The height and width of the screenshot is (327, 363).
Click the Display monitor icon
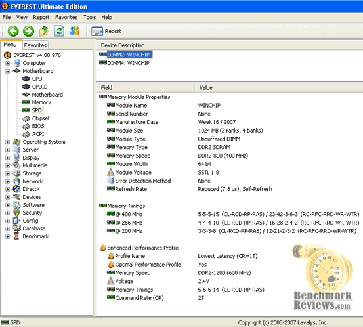pyautogui.click(x=16, y=158)
